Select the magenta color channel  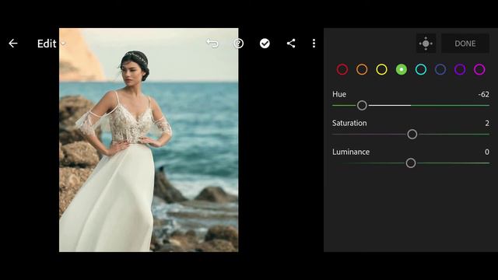point(479,69)
